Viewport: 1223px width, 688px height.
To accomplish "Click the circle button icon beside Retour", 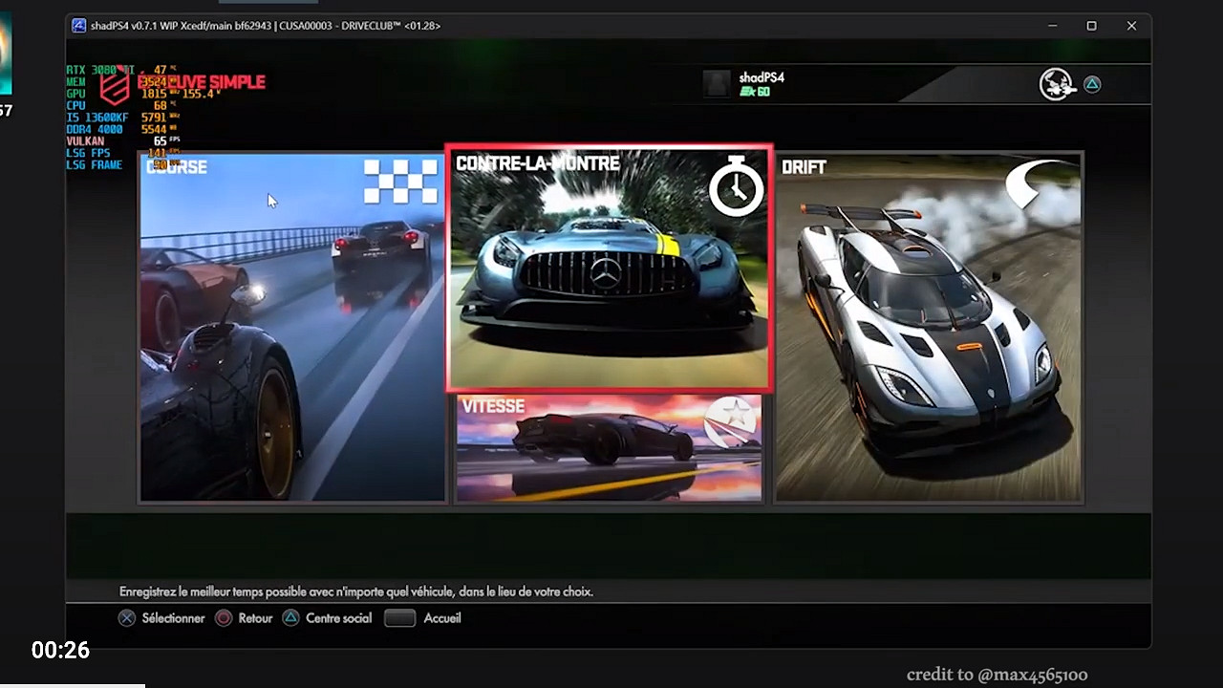I will [x=224, y=618].
